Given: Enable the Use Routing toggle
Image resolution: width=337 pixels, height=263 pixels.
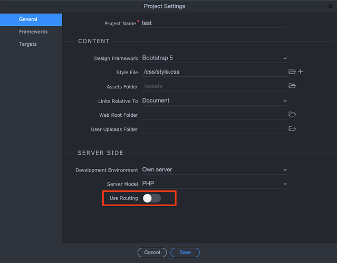Looking at the screenshot, I should pyautogui.click(x=152, y=198).
